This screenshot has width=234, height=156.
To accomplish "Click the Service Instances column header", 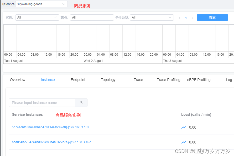I will coord(28,114).
